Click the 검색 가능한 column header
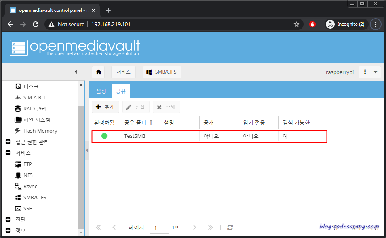 [298, 123]
